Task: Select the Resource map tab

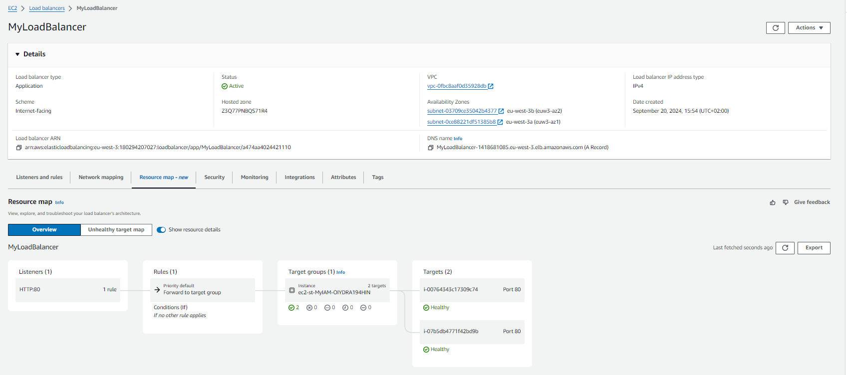Action: pos(164,178)
